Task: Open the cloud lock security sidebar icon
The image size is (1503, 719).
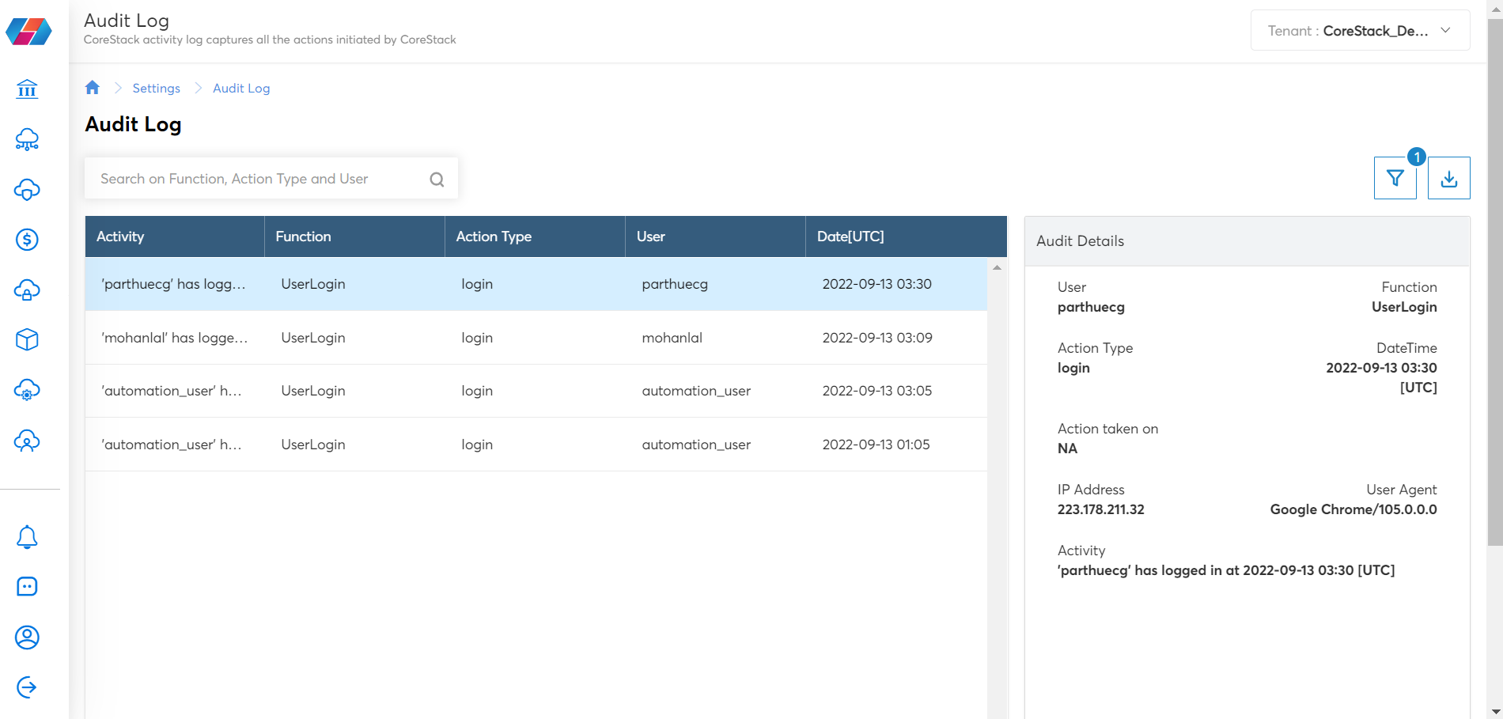Action: pyautogui.click(x=27, y=290)
